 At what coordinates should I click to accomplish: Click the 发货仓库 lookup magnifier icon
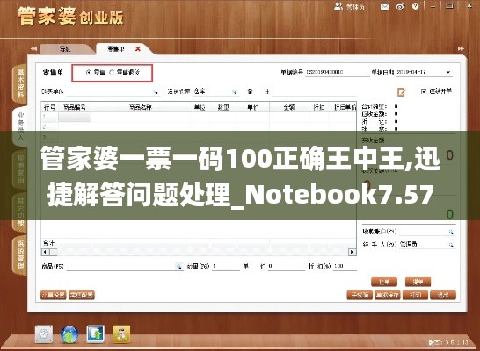(x=234, y=91)
